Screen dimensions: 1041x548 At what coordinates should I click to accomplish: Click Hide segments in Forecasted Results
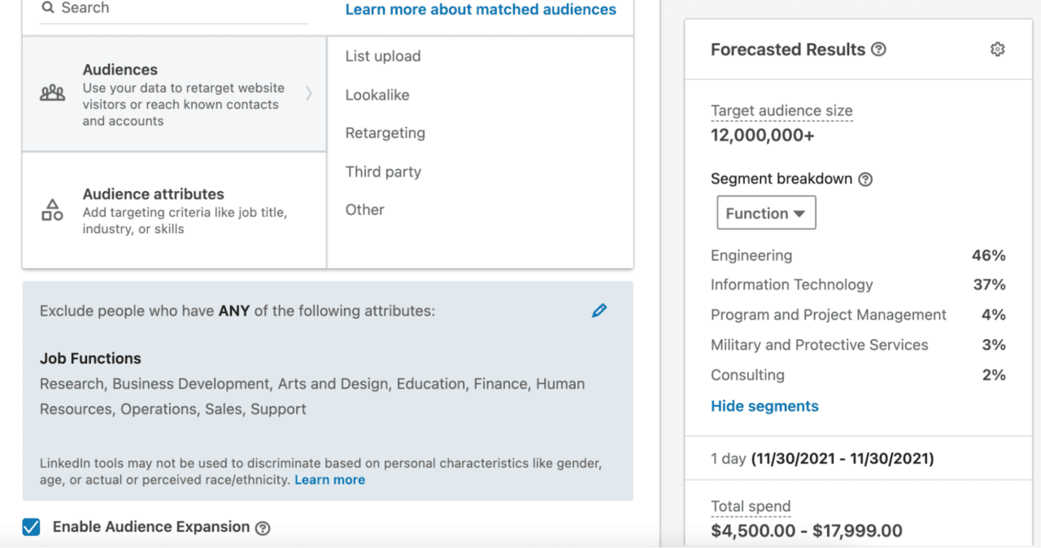[764, 406]
